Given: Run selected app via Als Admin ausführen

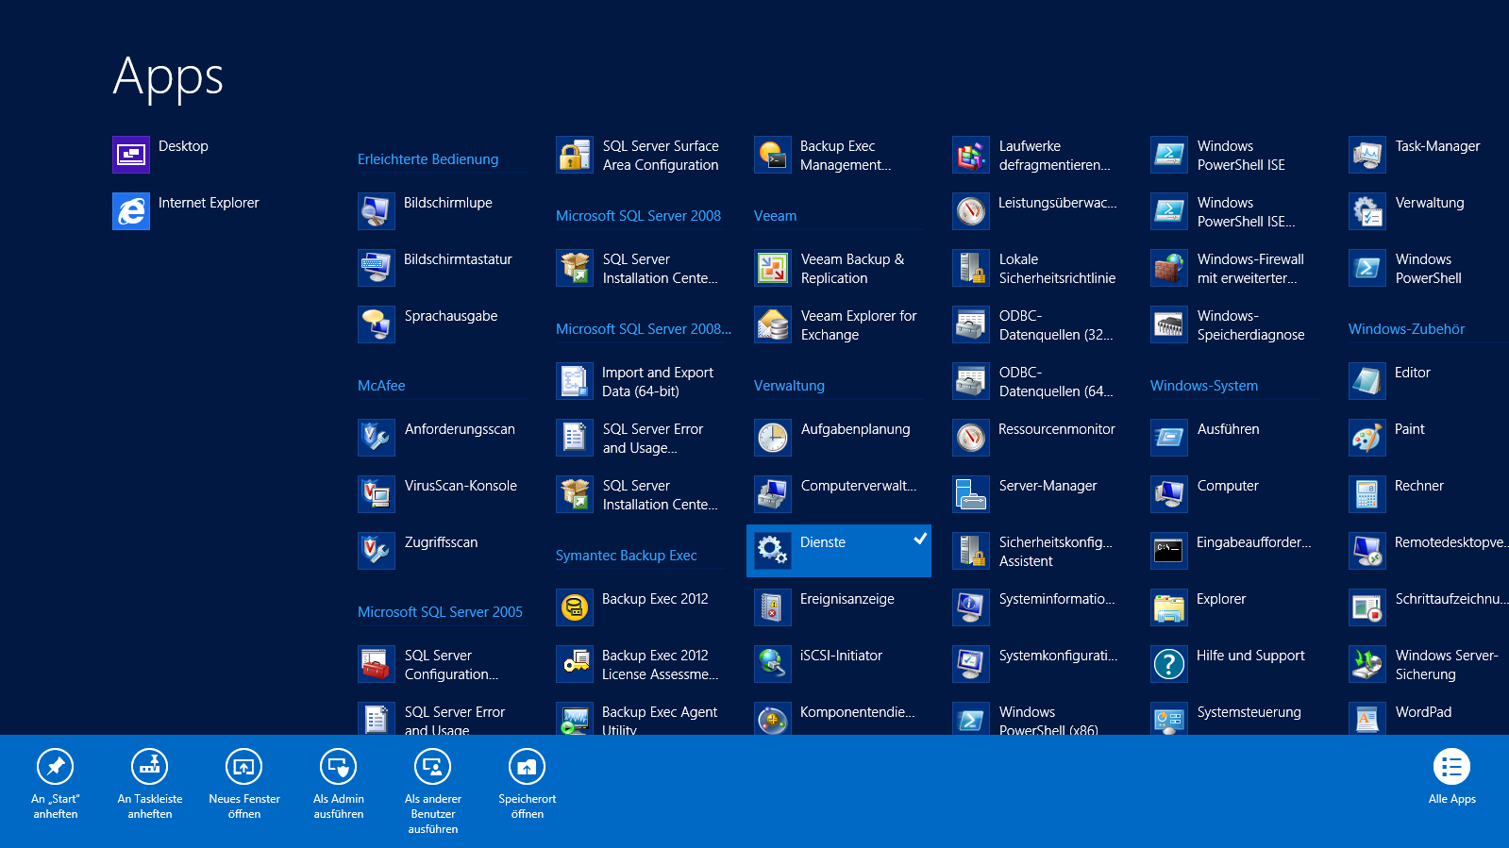Looking at the screenshot, I should [x=339, y=785].
